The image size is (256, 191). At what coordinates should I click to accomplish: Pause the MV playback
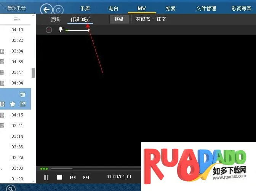coord(46,177)
